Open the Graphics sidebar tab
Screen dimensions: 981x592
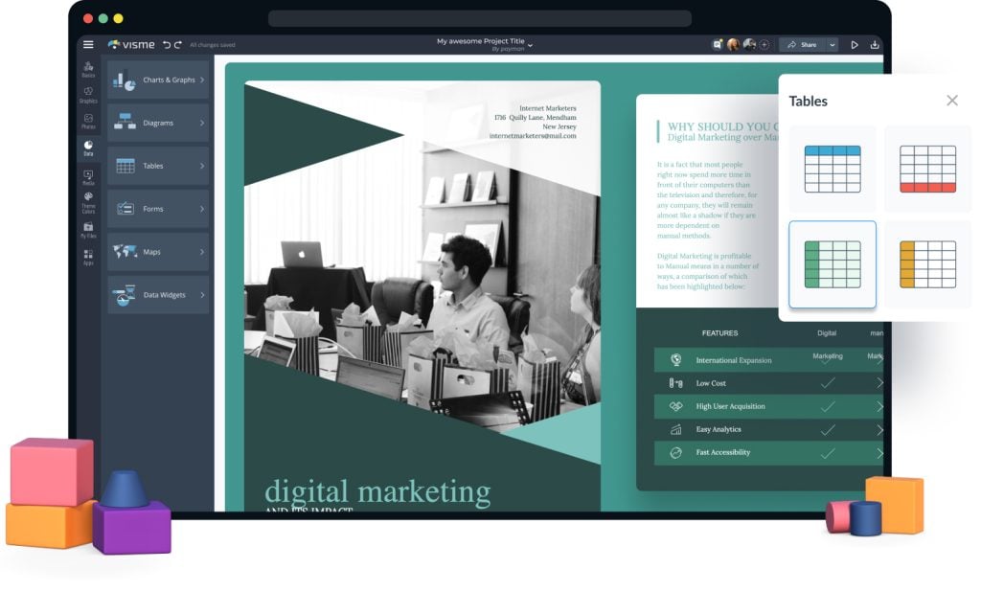tap(88, 95)
